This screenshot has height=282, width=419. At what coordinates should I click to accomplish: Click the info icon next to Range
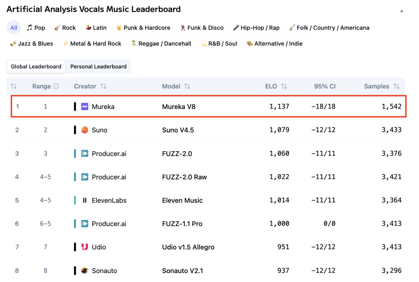(x=56, y=86)
